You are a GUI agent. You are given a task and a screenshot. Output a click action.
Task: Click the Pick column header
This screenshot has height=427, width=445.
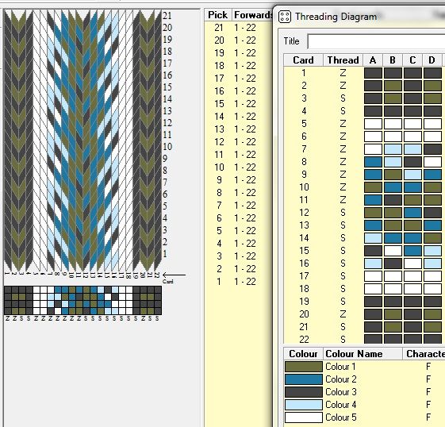click(217, 15)
